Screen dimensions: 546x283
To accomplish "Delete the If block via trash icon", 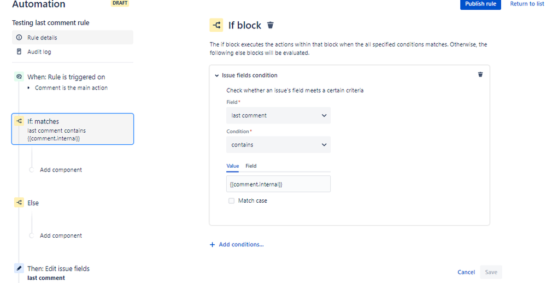I will coord(270,25).
